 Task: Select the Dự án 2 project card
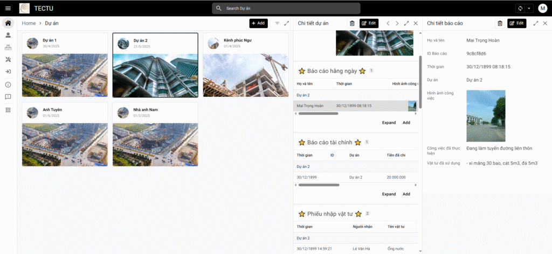coord(155,65)
